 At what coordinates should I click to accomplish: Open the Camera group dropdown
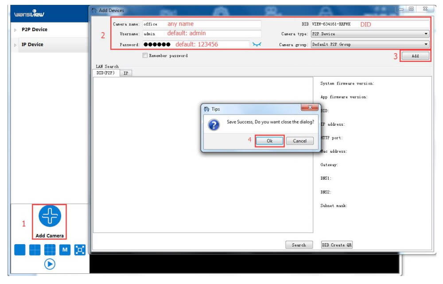pos(370,44)
